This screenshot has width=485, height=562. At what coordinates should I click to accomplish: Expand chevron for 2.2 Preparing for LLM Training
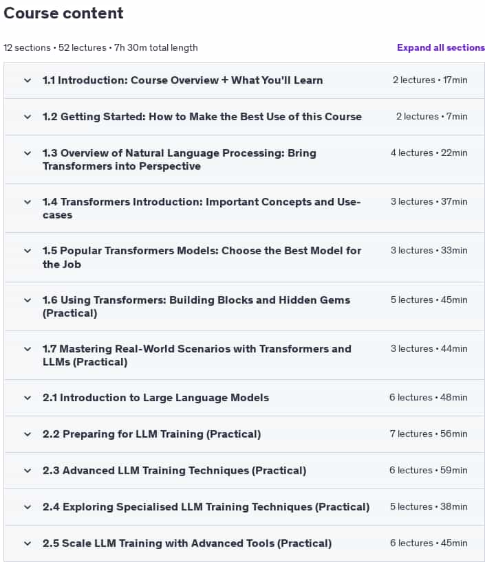[28, 434]
